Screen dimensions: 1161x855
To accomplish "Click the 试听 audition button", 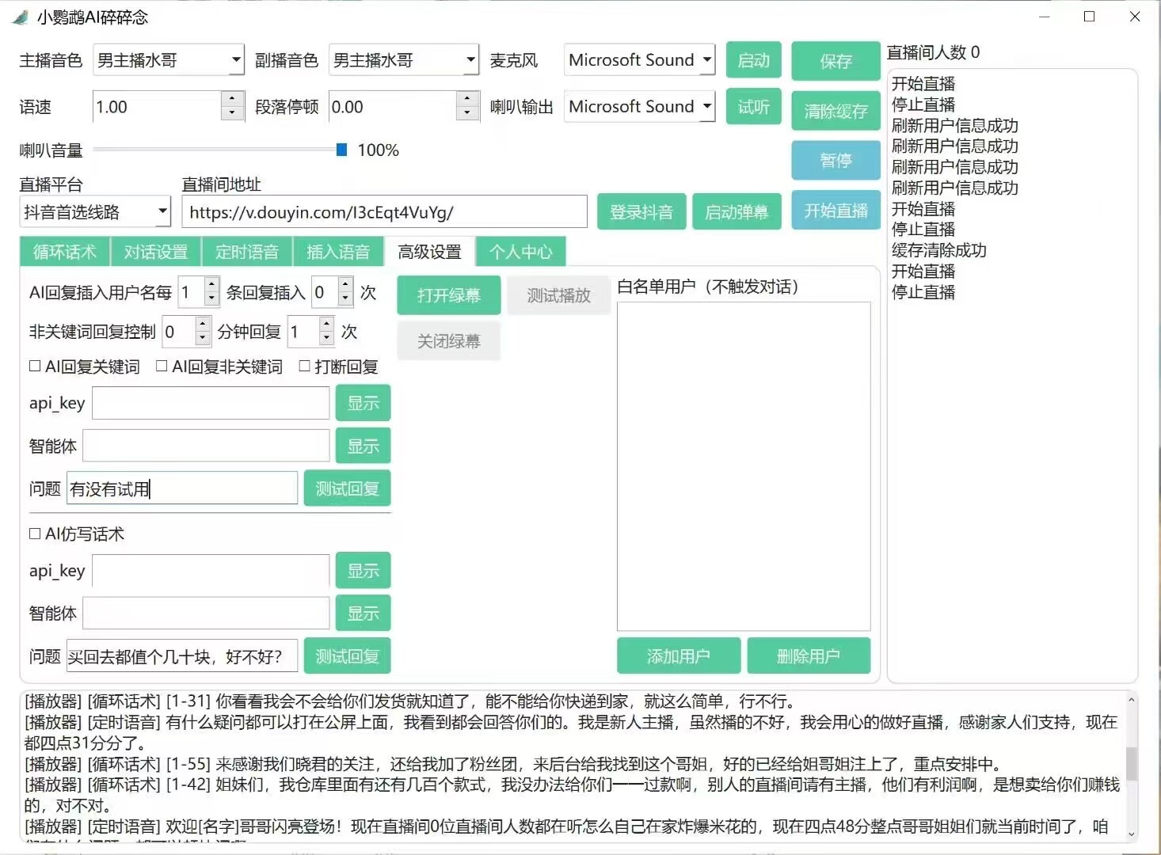I will coord(753,107).
